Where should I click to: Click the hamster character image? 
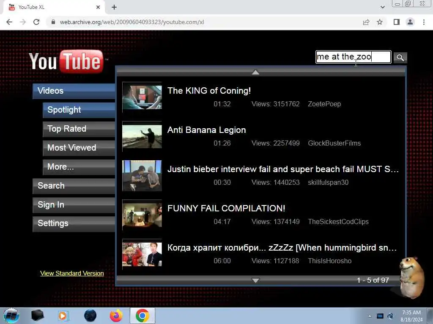pos(411,278)
